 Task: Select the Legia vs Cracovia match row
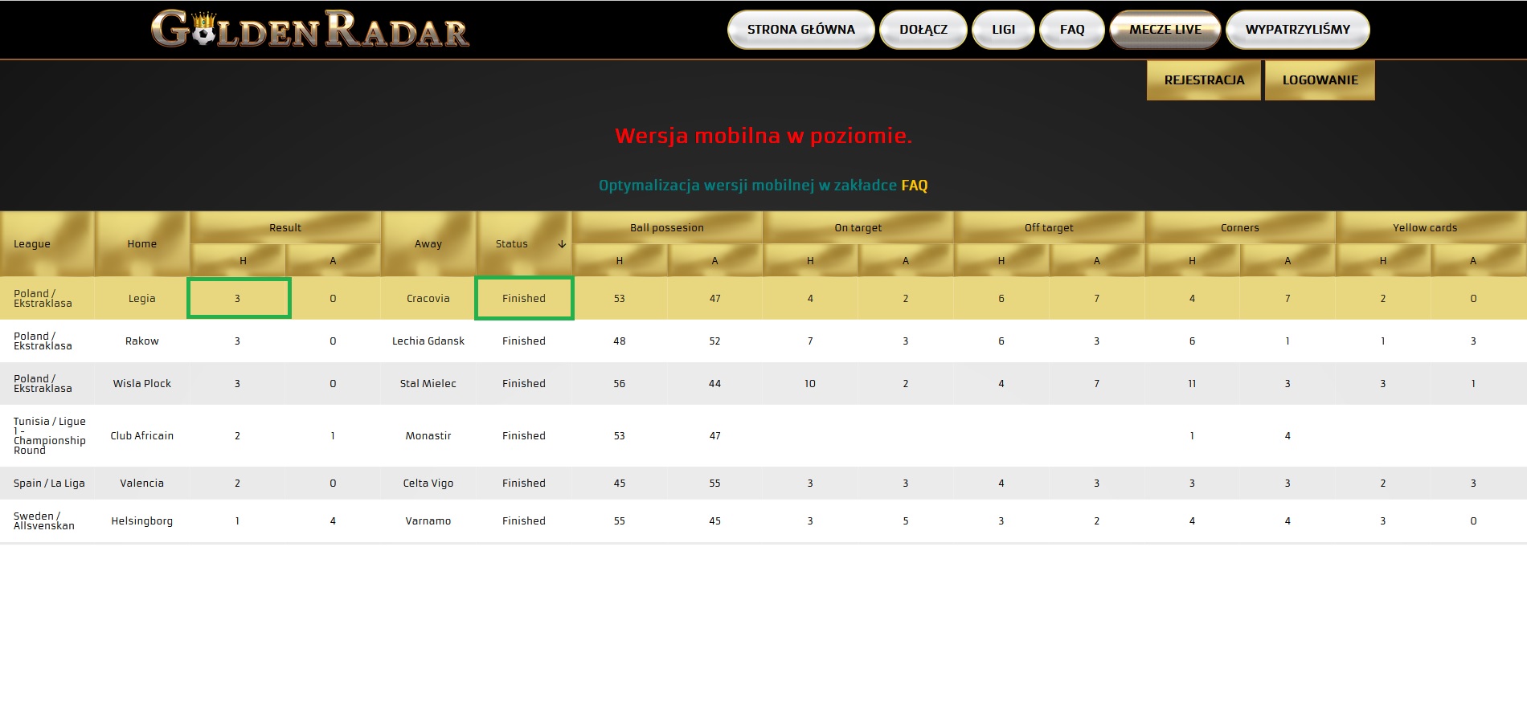coord(763,298)
